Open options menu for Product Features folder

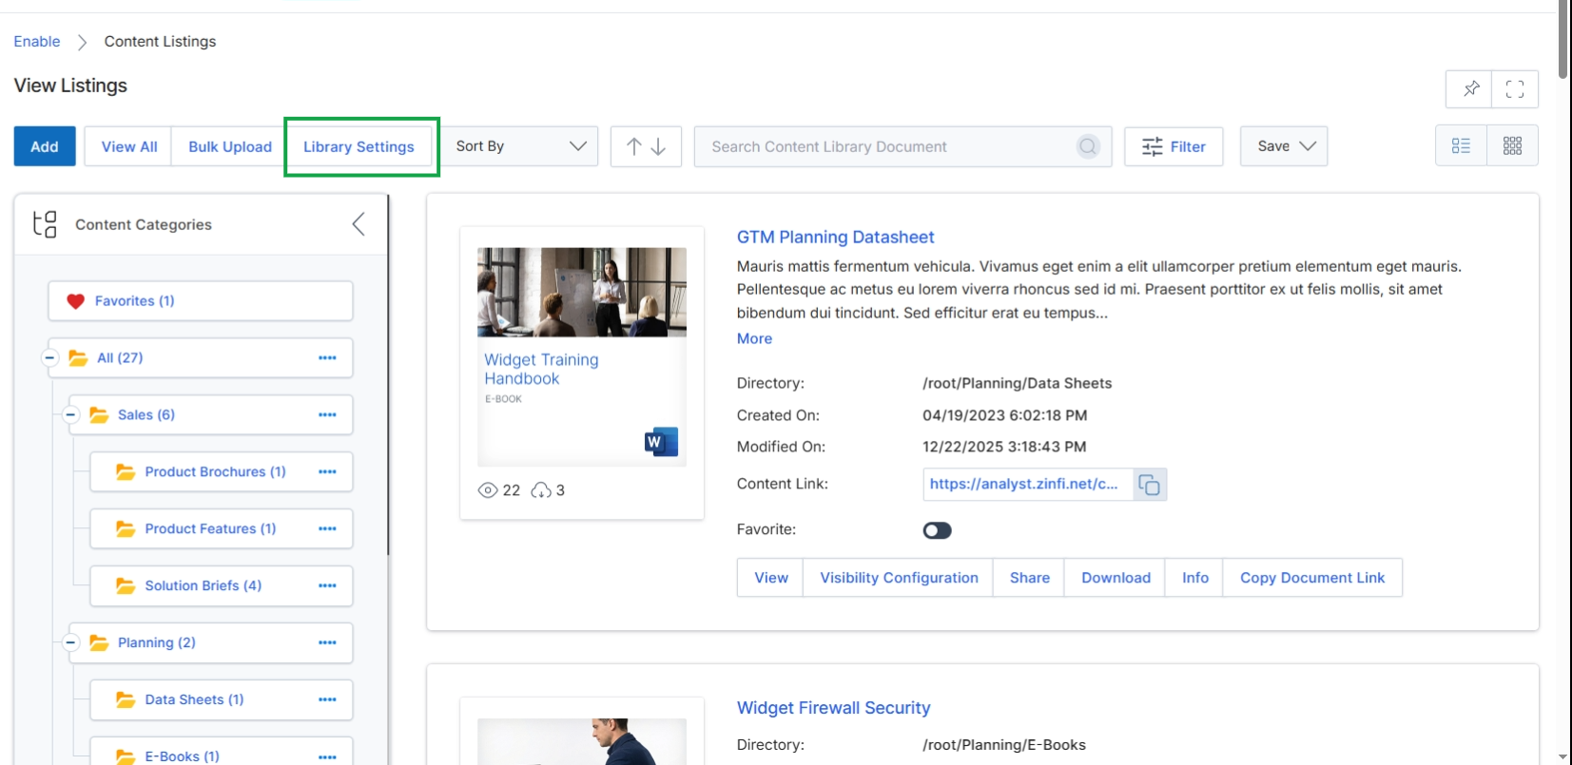click(x=327, y=529)
